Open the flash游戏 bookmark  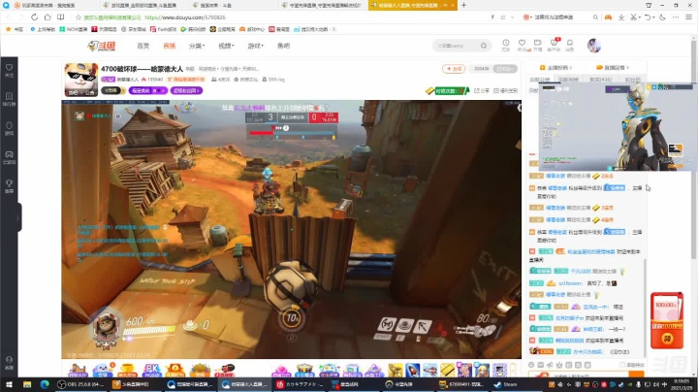[164, 29]
